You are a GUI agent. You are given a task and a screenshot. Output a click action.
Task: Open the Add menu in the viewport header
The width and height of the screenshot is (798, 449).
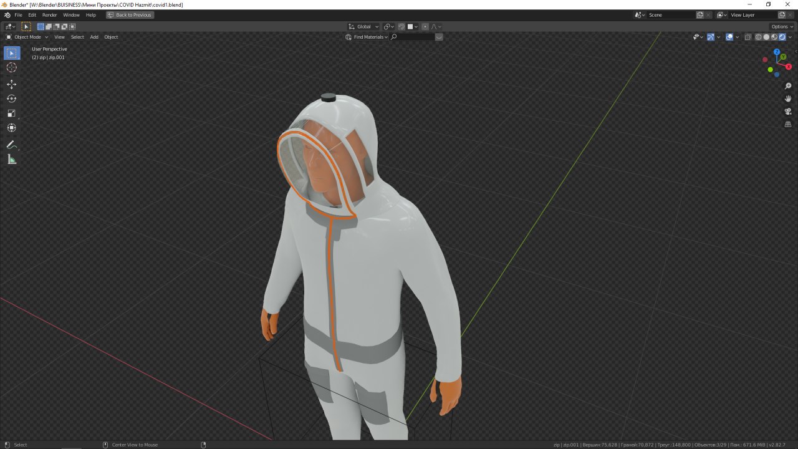coord(94,37)
